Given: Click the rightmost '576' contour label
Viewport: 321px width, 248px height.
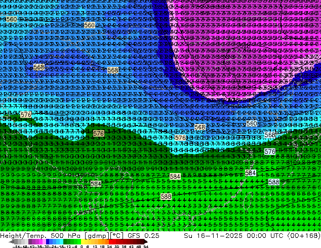Looking at the screenshot, I should (270, 152).
